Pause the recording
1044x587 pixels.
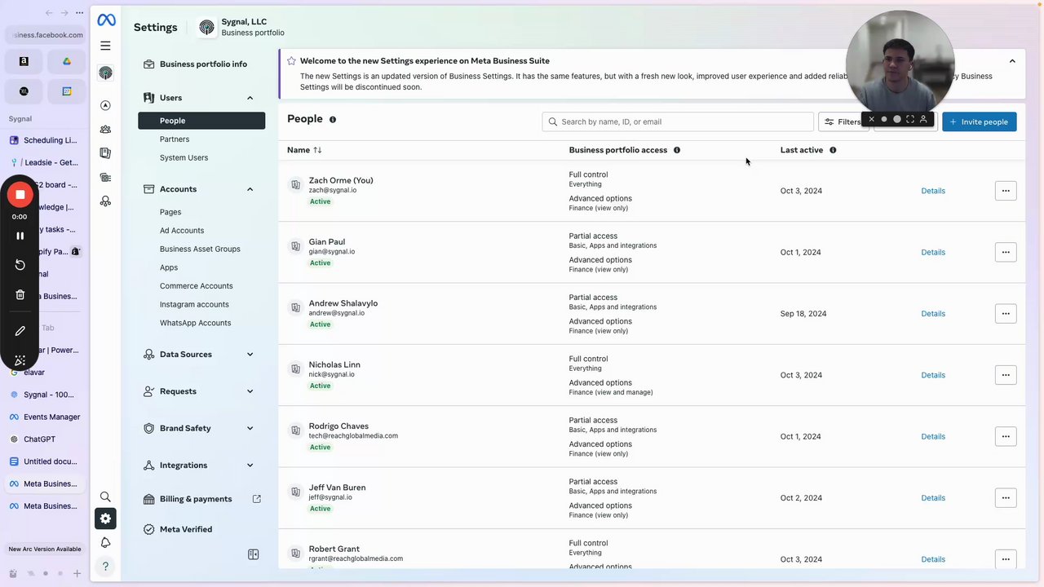pyautogui.click(x=20, y=236)
